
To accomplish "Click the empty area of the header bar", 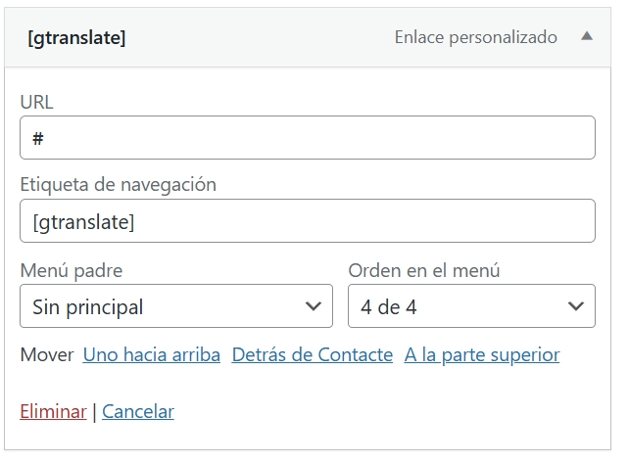I will pyautogui.click(x=255, y=38).
